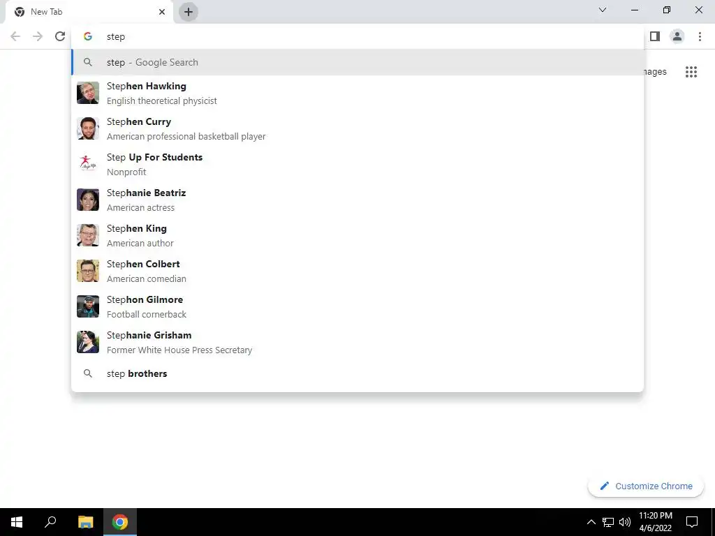Click the back navigation arrow
The width and height of the screenshot is (715, 536).
click(15, 36)
